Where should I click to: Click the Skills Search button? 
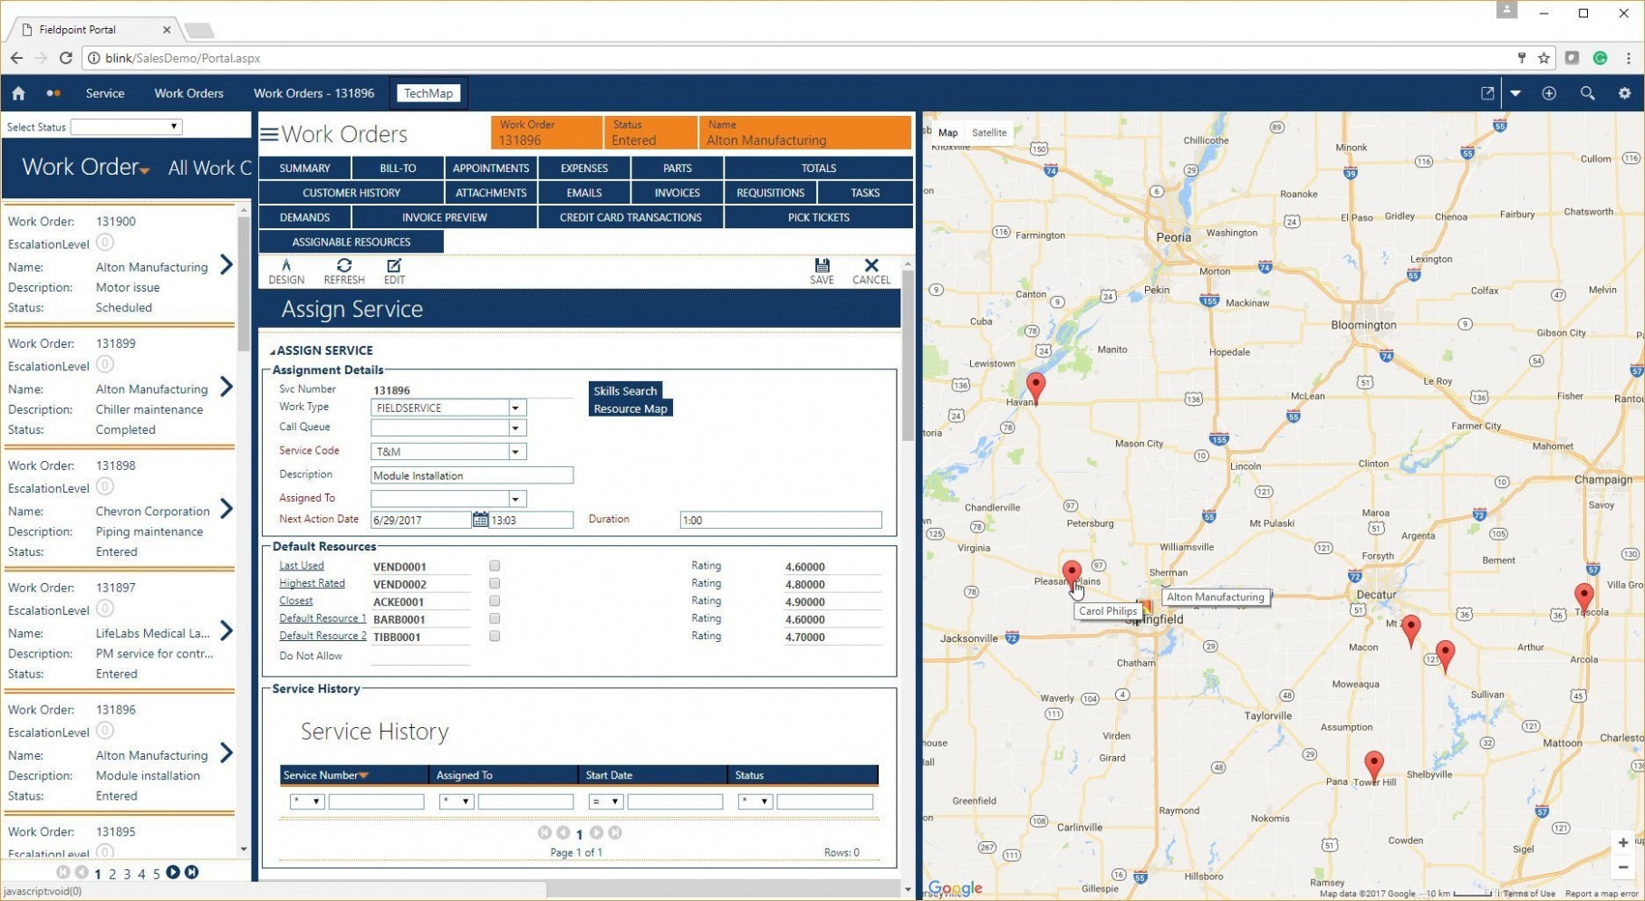coord(625,391)
